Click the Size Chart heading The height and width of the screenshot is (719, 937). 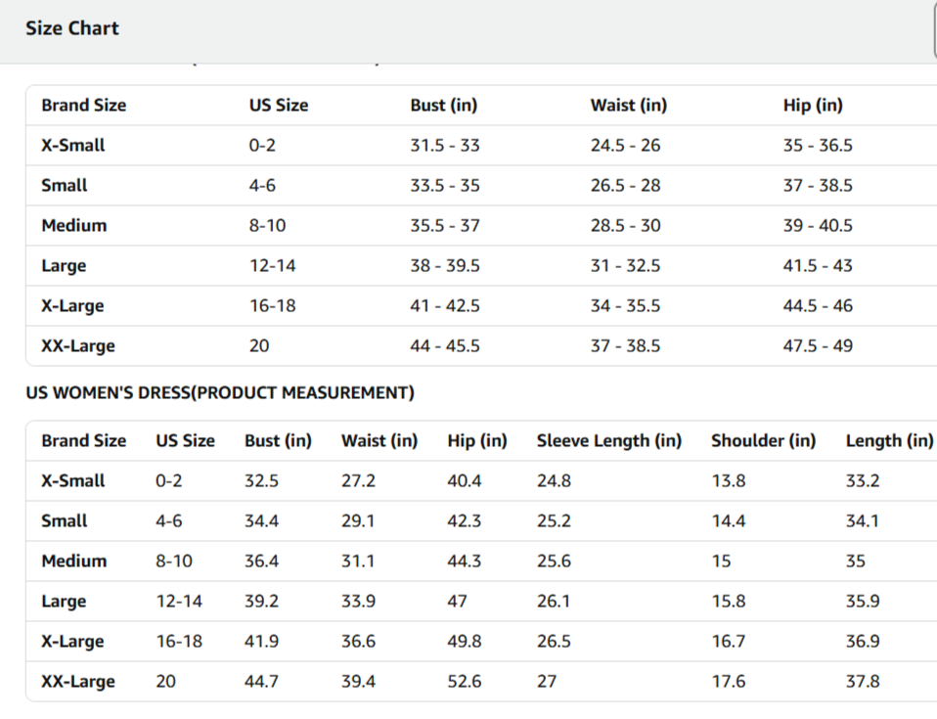coord(72,28)
